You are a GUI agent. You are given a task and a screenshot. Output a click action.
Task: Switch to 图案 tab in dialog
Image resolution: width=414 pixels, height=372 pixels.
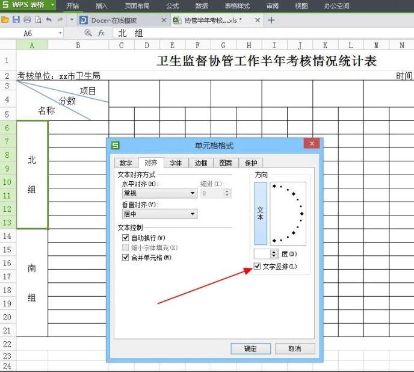click(226, 163)
